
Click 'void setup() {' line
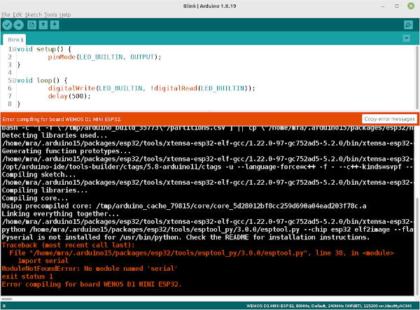(44, 49)
